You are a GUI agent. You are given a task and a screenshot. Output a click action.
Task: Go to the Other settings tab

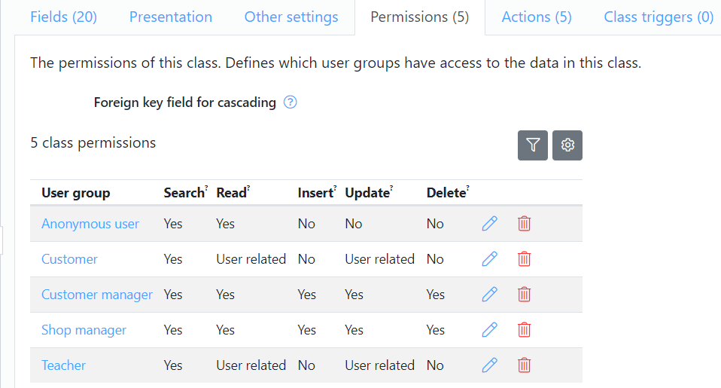coord(291,17)
